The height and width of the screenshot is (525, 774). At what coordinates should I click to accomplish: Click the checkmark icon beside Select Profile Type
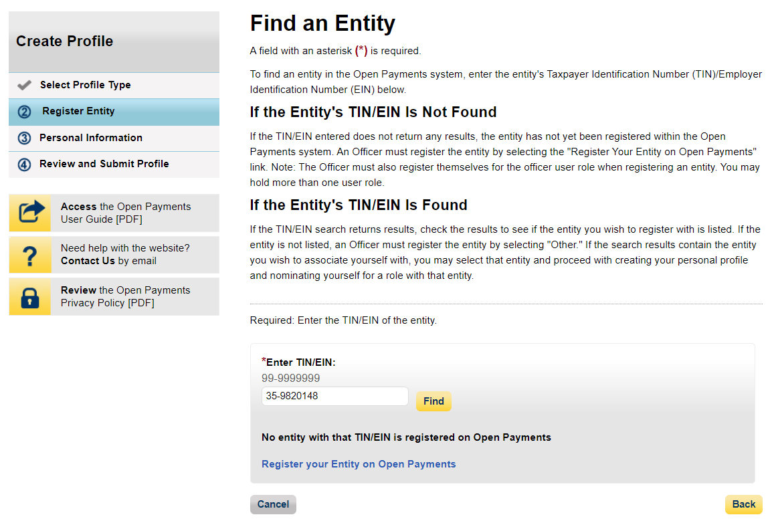[25, 86]
